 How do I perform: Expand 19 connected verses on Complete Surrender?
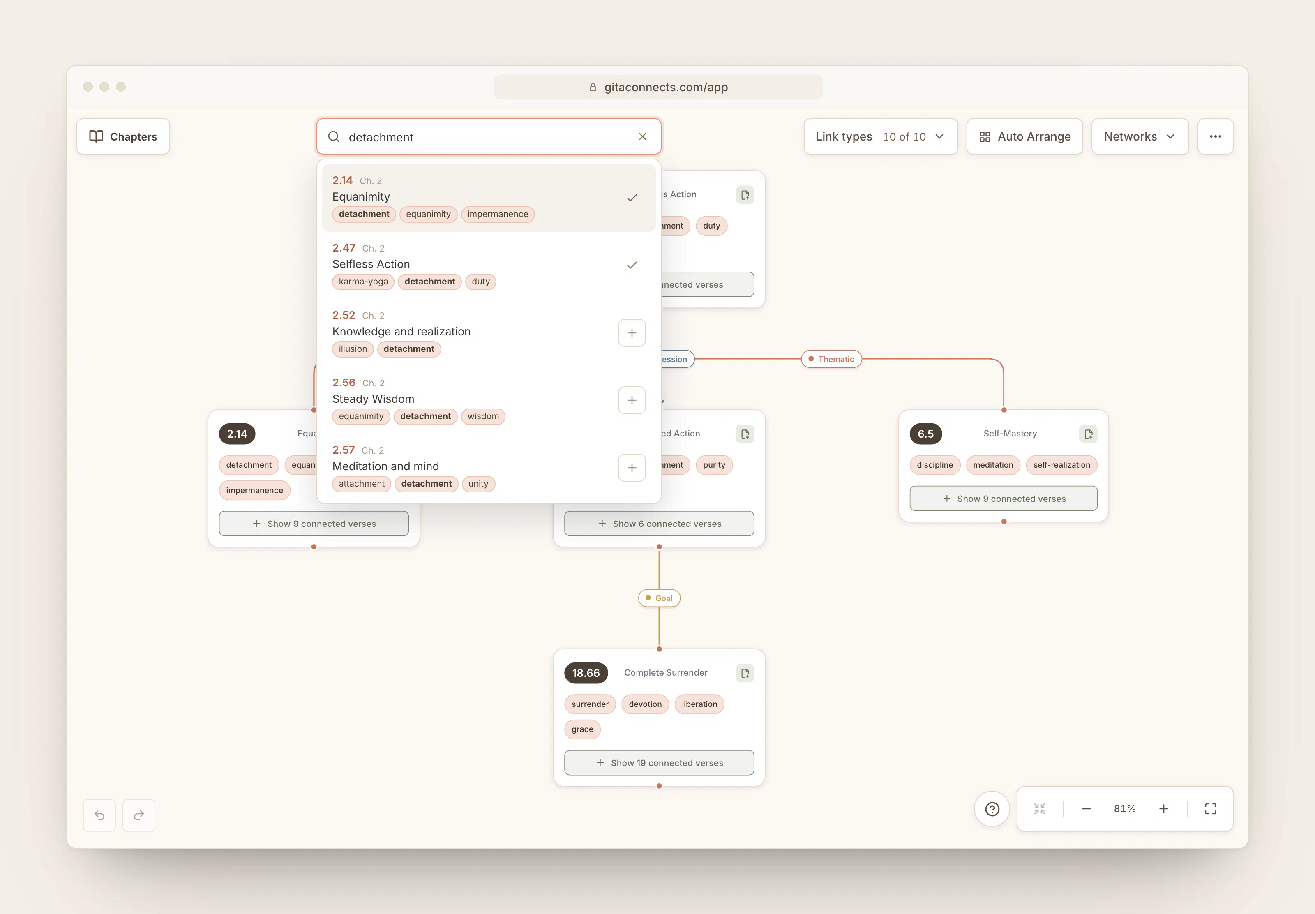pyautogui.click(x=659, y=763)
